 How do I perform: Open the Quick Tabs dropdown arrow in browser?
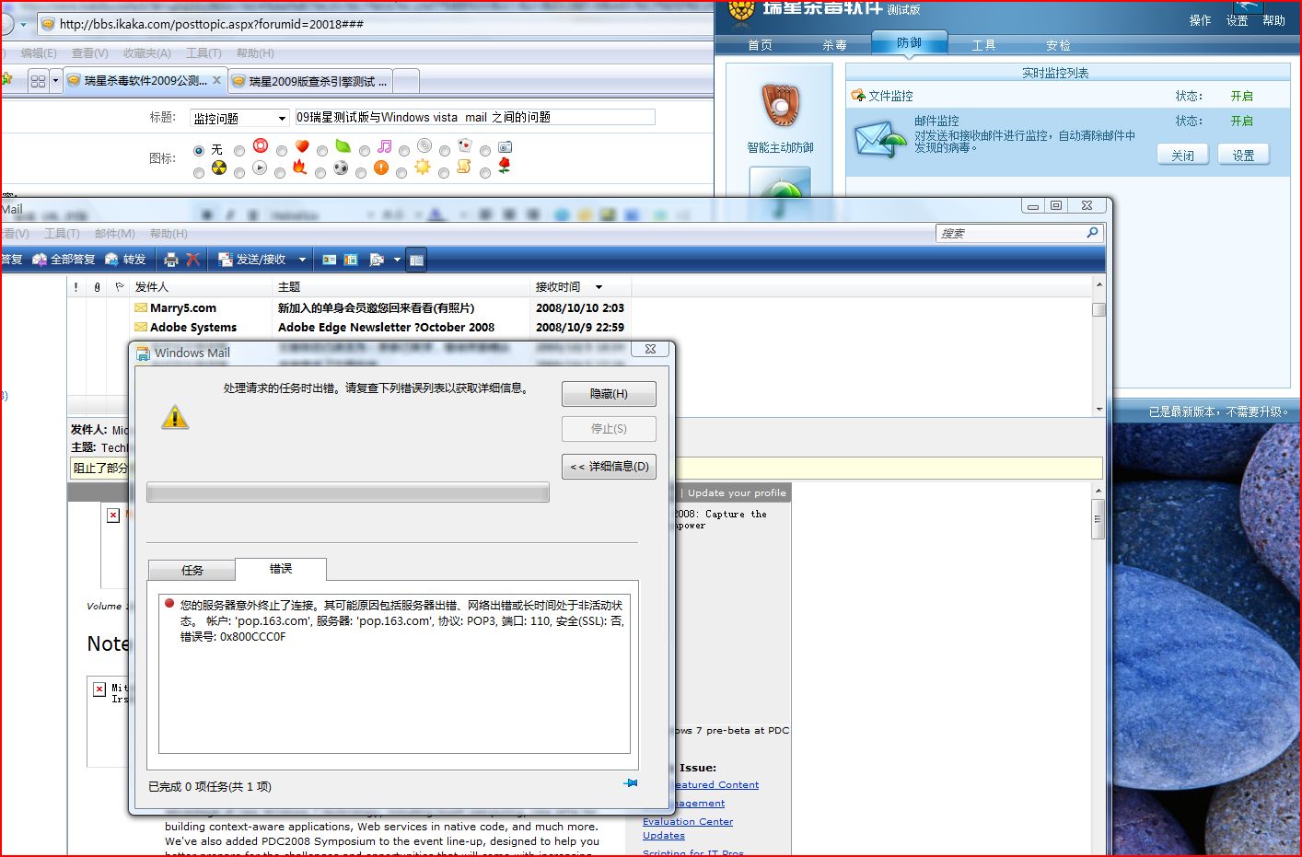click(x=55, y=81)
